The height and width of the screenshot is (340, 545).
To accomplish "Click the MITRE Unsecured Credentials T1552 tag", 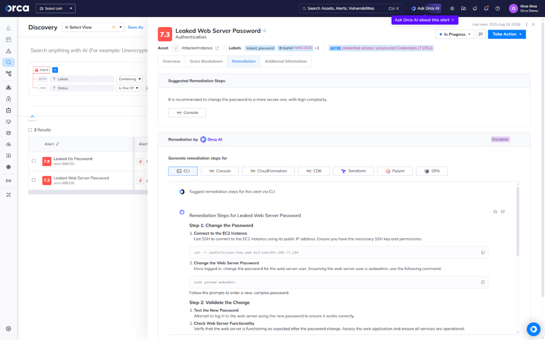I will click(381, 48).
